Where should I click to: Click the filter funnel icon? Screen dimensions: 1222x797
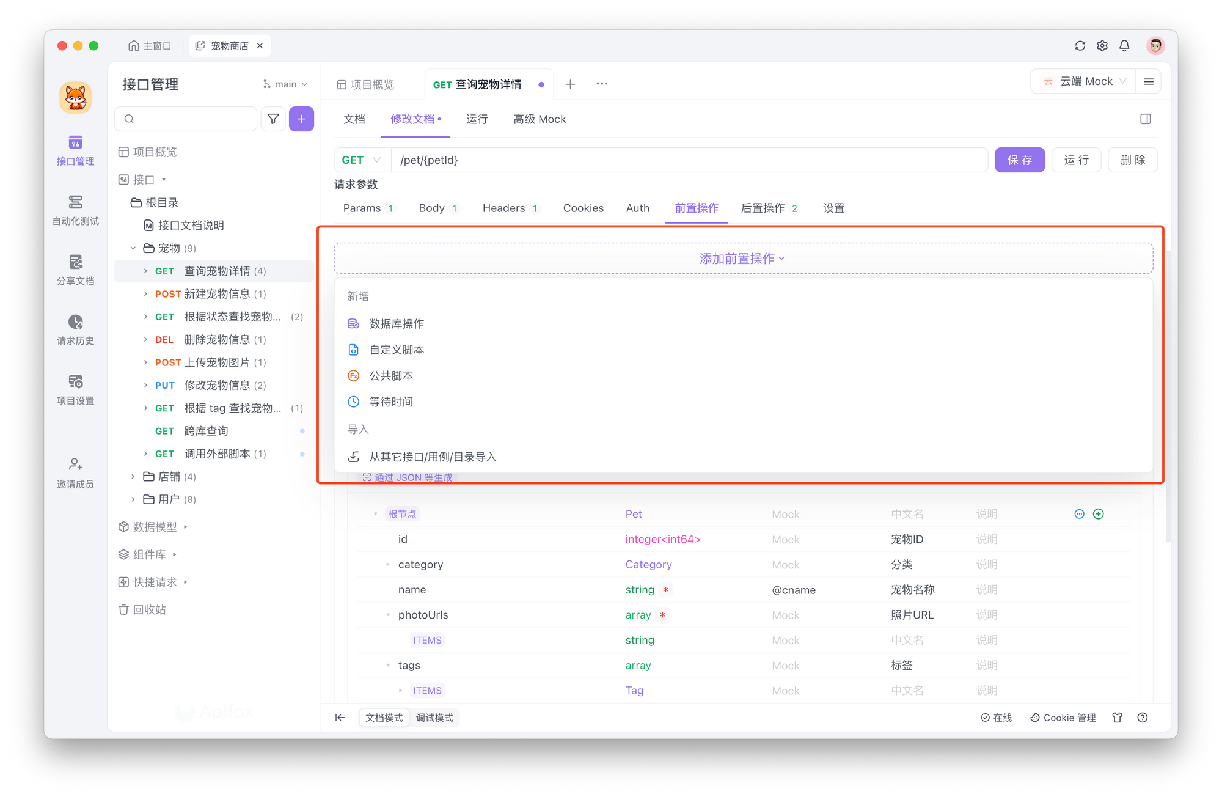273,119
